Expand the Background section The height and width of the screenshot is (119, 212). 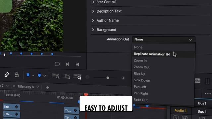coord(104,30)
